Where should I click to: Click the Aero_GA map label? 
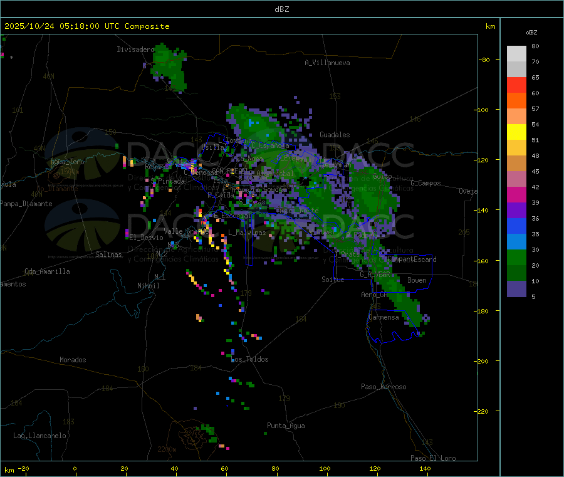[x=375, y=295]
